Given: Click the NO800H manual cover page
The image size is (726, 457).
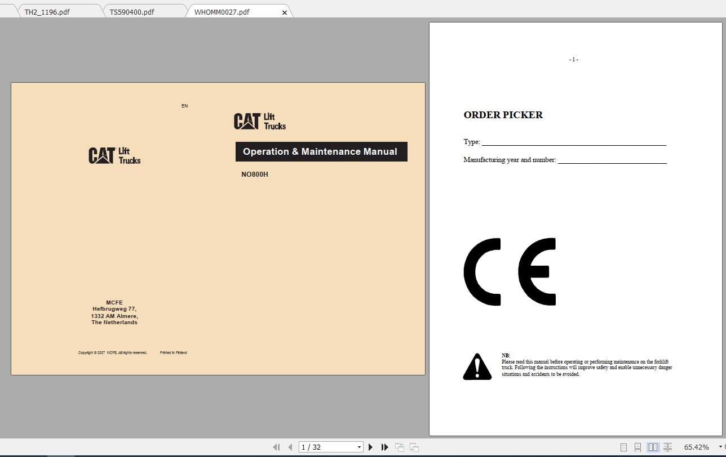Looking at the screenshot, I should pyautogui.click(x=218, y=228).
